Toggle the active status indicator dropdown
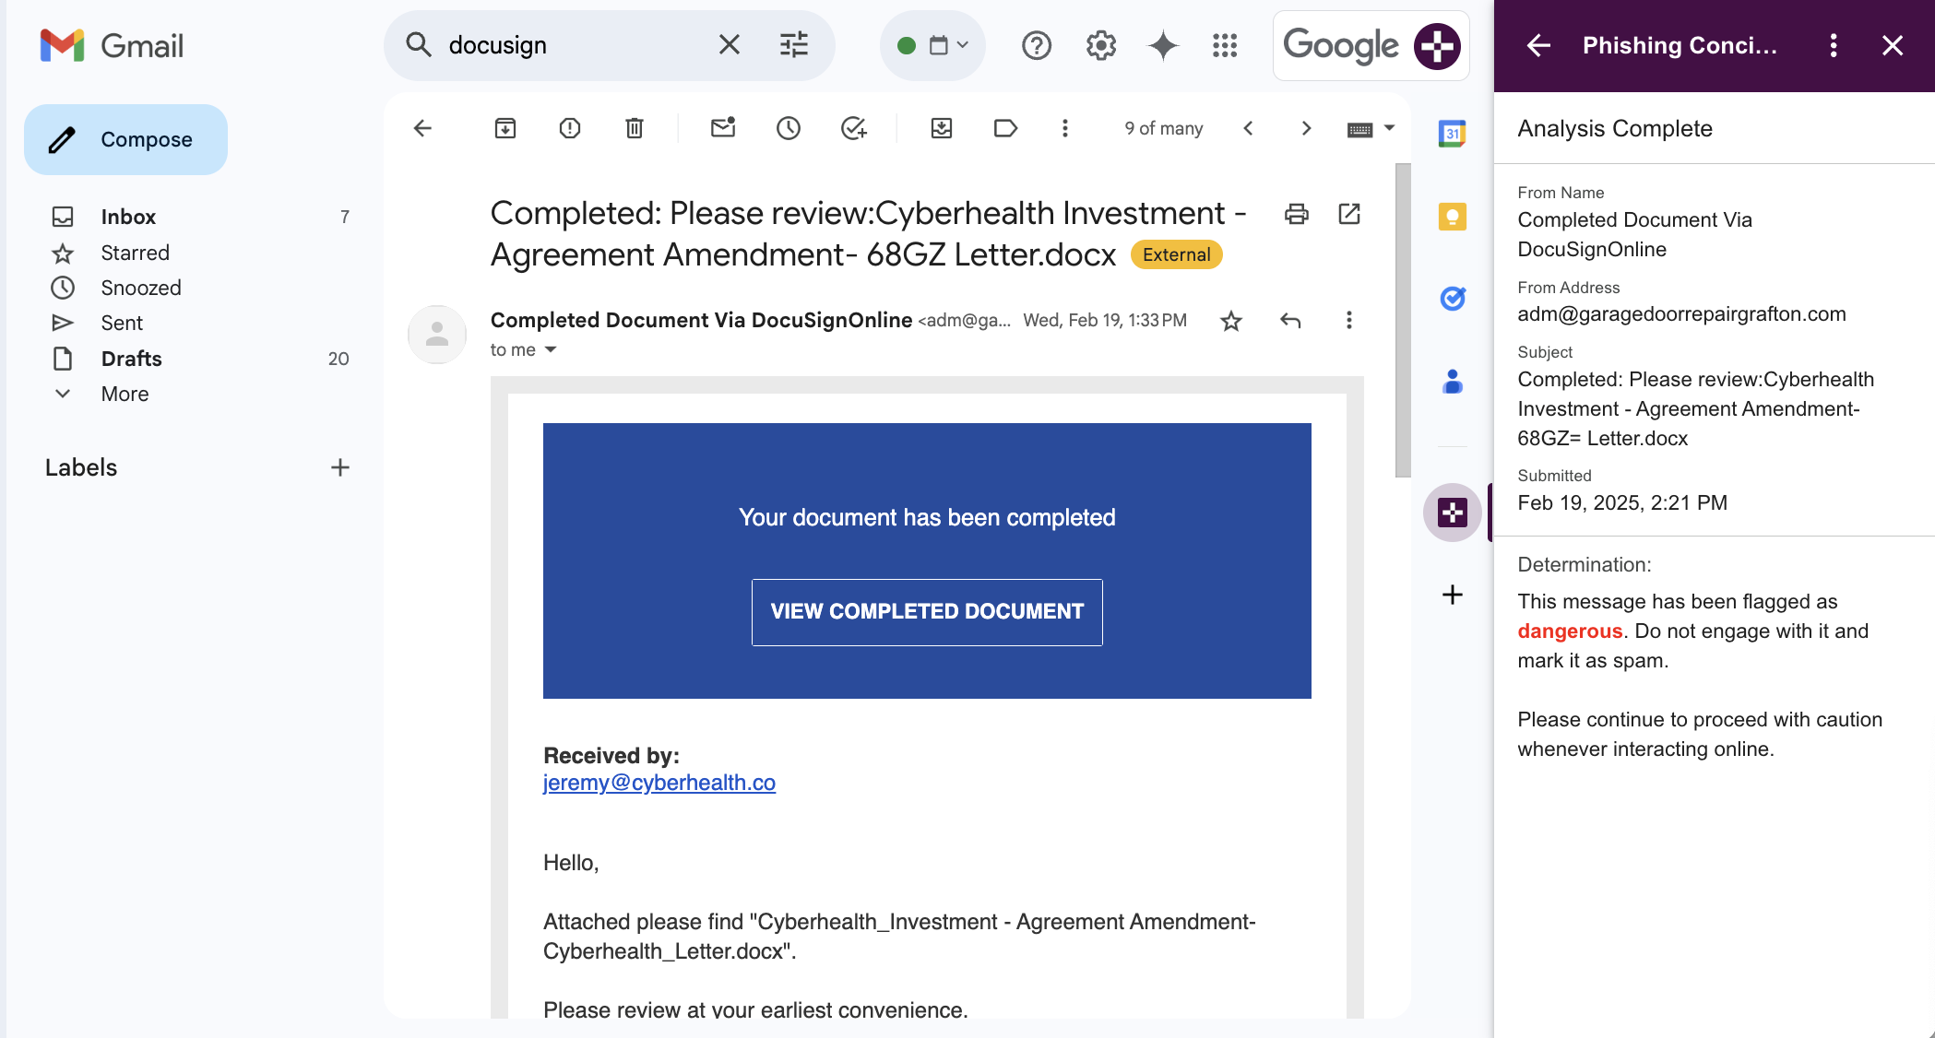Viewport: 1935px width, 1038px height. coord(932,45)
